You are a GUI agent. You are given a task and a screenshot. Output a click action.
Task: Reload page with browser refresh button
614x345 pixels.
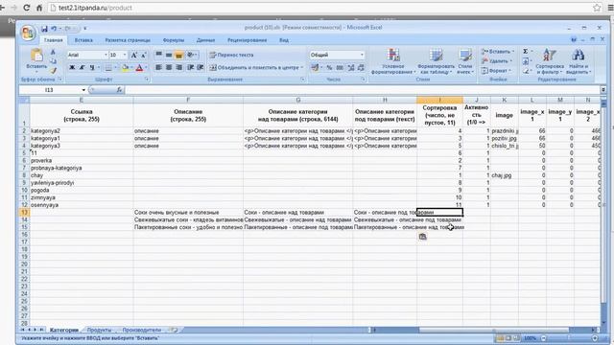pyautogui.click(x=27, y=8)
